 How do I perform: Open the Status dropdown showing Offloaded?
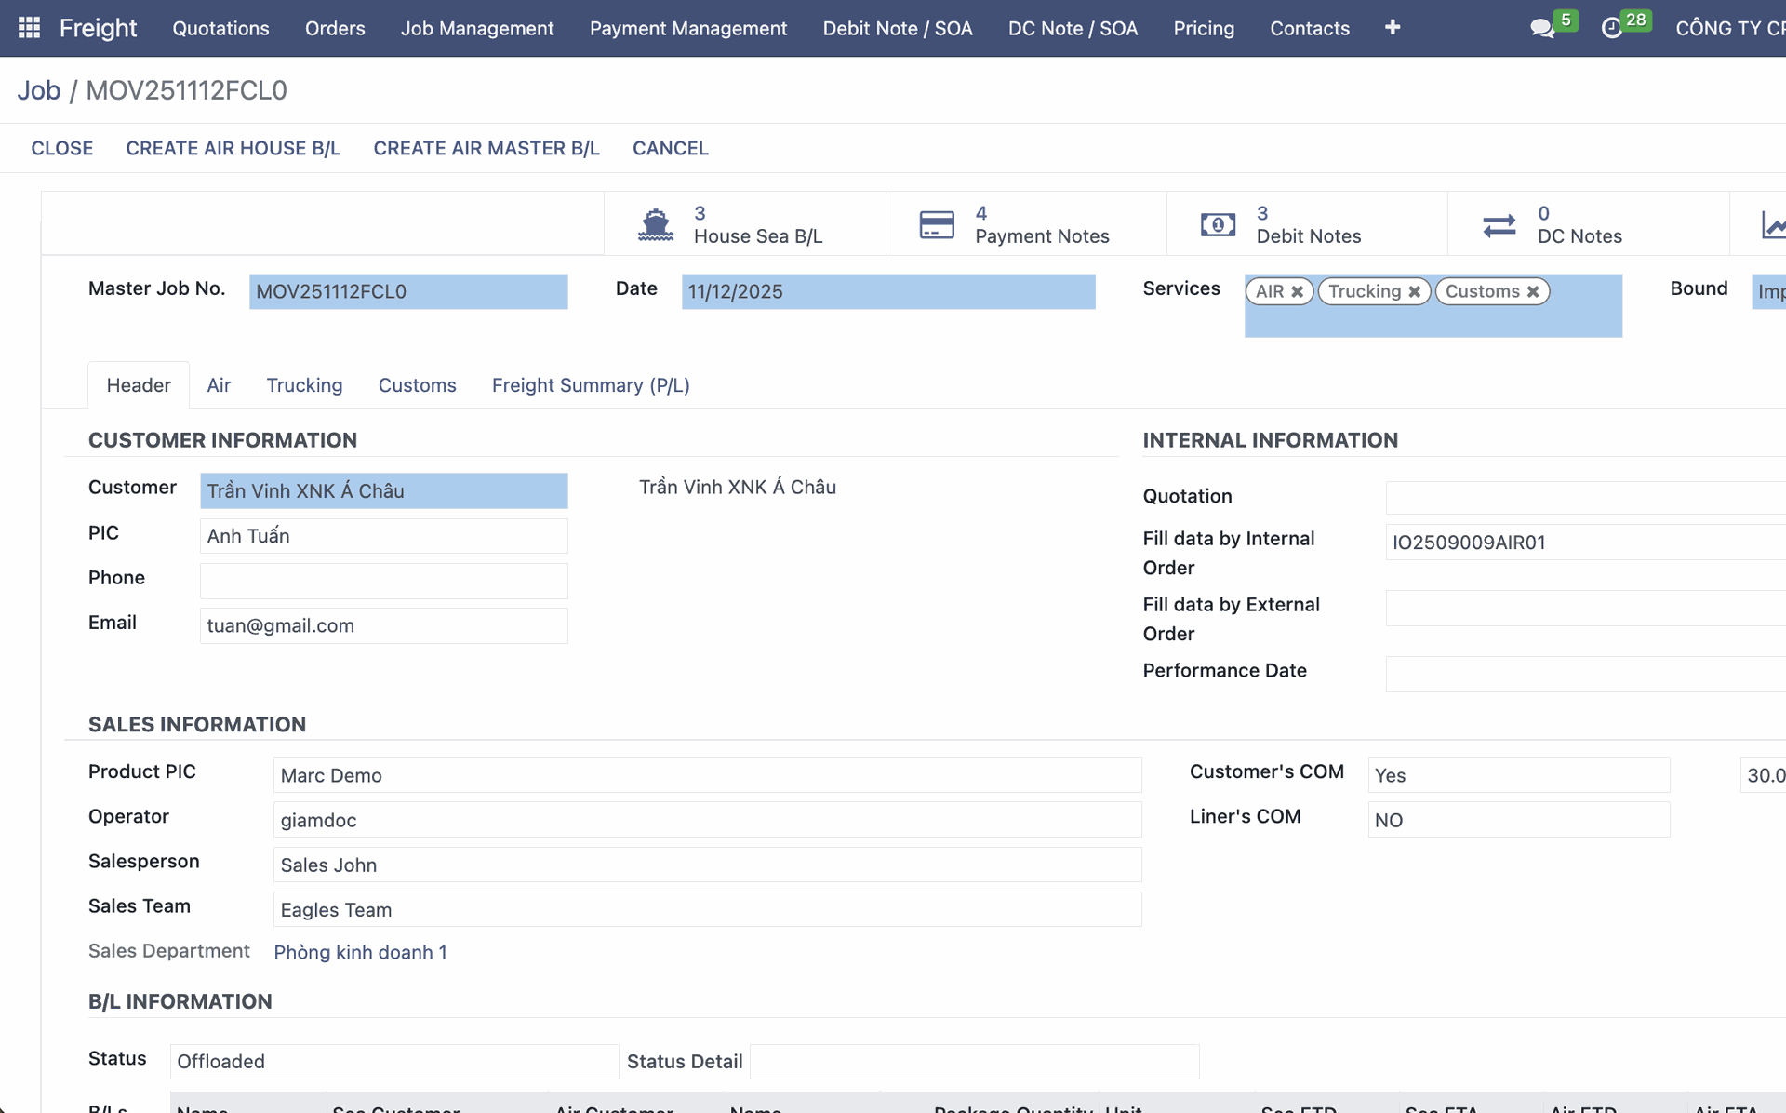pos(393,1061)
